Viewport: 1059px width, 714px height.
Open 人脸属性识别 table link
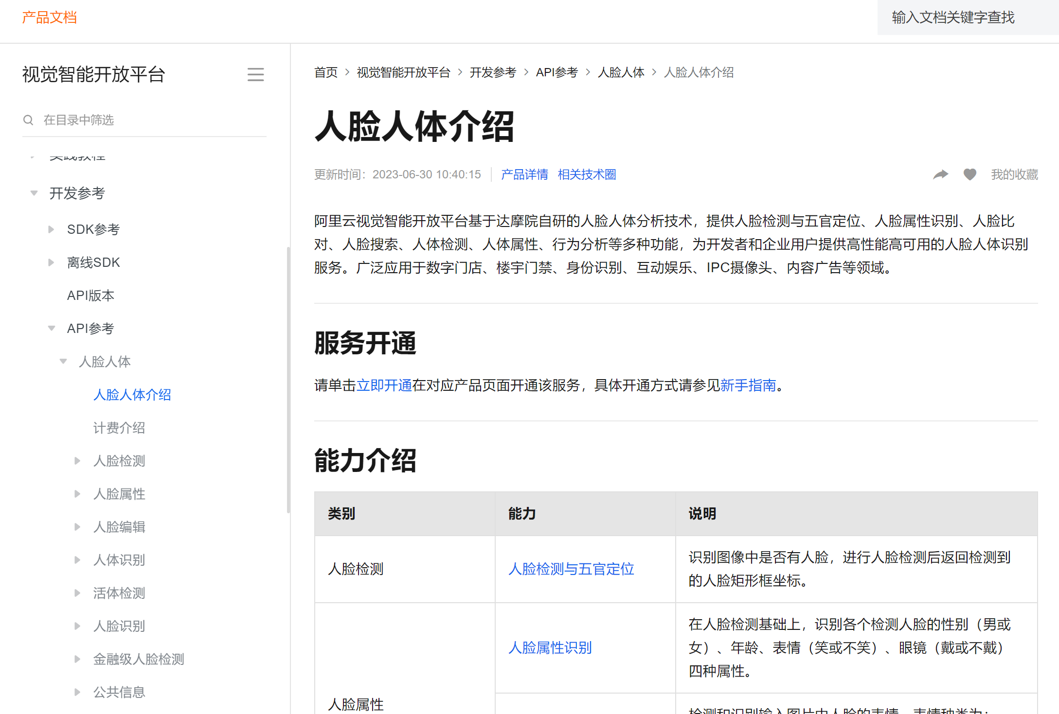550,648
